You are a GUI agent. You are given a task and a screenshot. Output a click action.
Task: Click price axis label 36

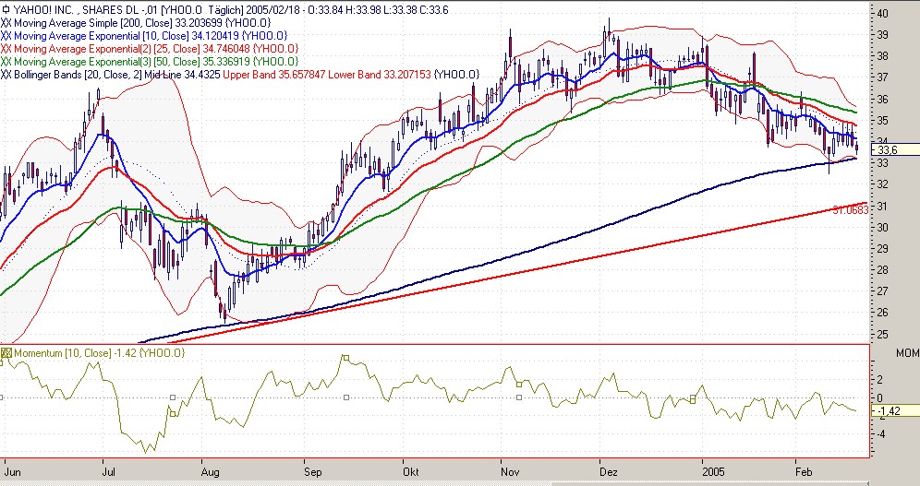(883, 99)
